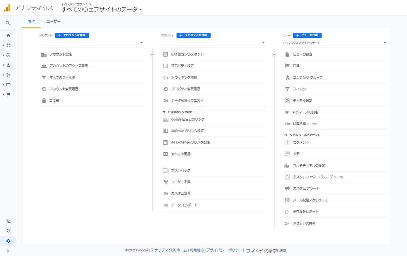Click the ビューを作成 button
This screenshot has height=256, width=407.
307,35
